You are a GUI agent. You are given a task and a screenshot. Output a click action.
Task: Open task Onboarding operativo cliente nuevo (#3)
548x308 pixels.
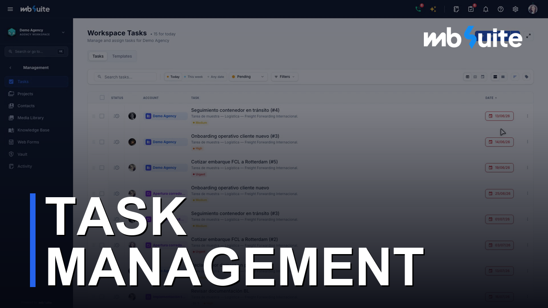coord(235,136)
